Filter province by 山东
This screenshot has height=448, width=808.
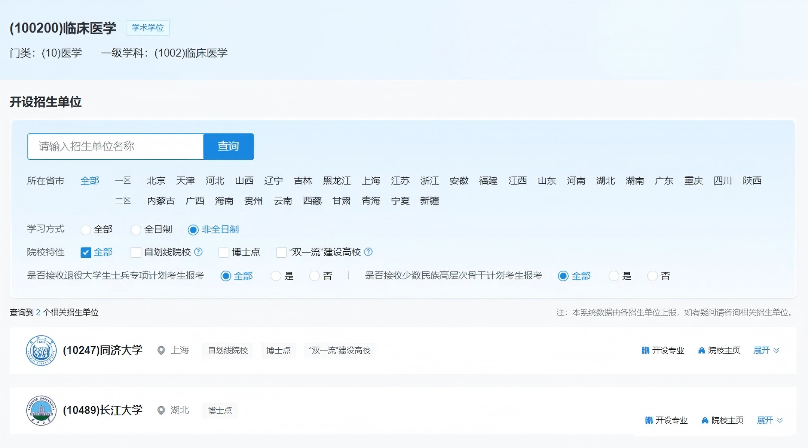click(x=547, y=181)
